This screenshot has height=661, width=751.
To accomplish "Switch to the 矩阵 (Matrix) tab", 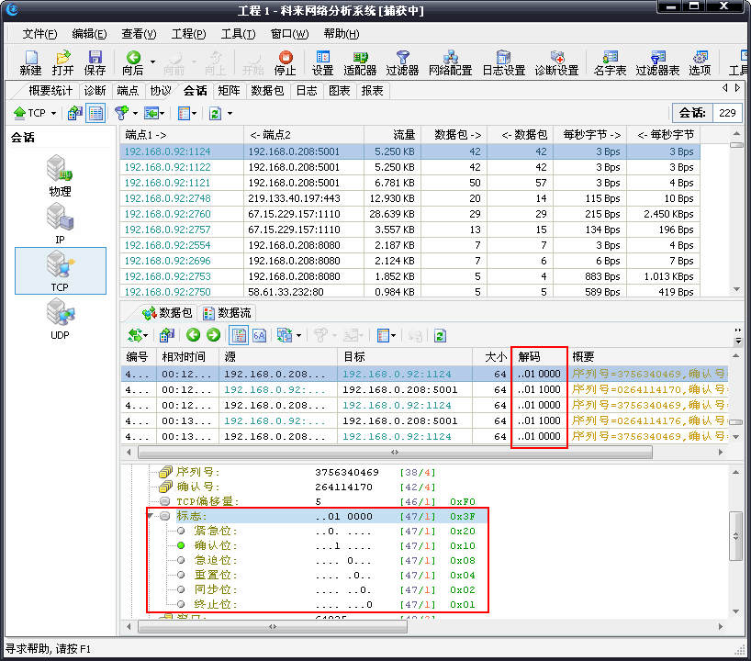I will point(229,91).
